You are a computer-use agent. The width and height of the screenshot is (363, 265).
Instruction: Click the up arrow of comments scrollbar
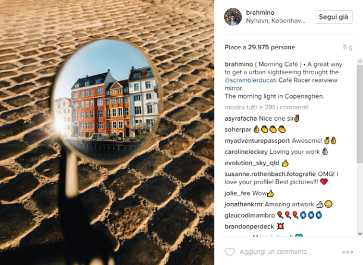360,62
